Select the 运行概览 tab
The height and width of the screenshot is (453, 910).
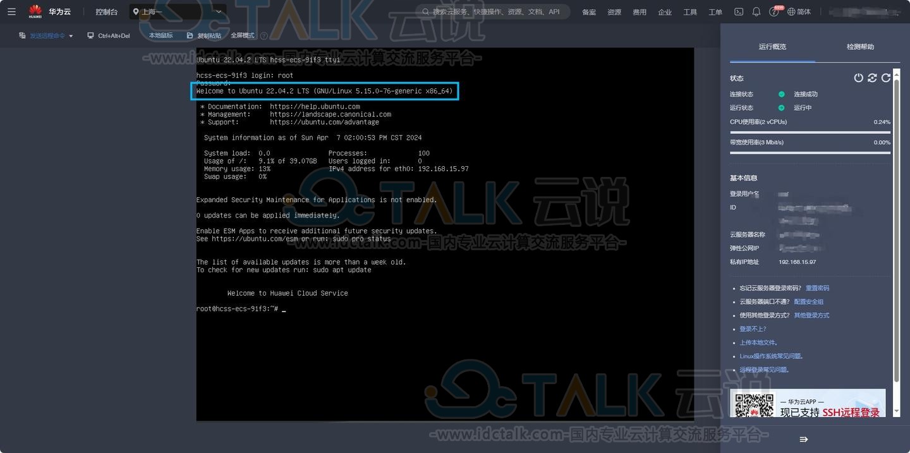click(x=772, y=47)
